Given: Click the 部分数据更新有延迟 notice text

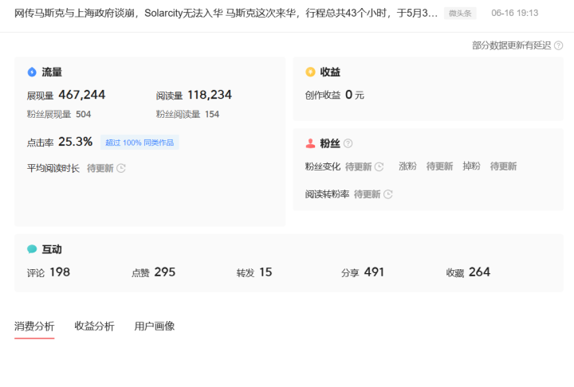Looking at the screenshot, I should pyautogui.click(x=511, y=45).
